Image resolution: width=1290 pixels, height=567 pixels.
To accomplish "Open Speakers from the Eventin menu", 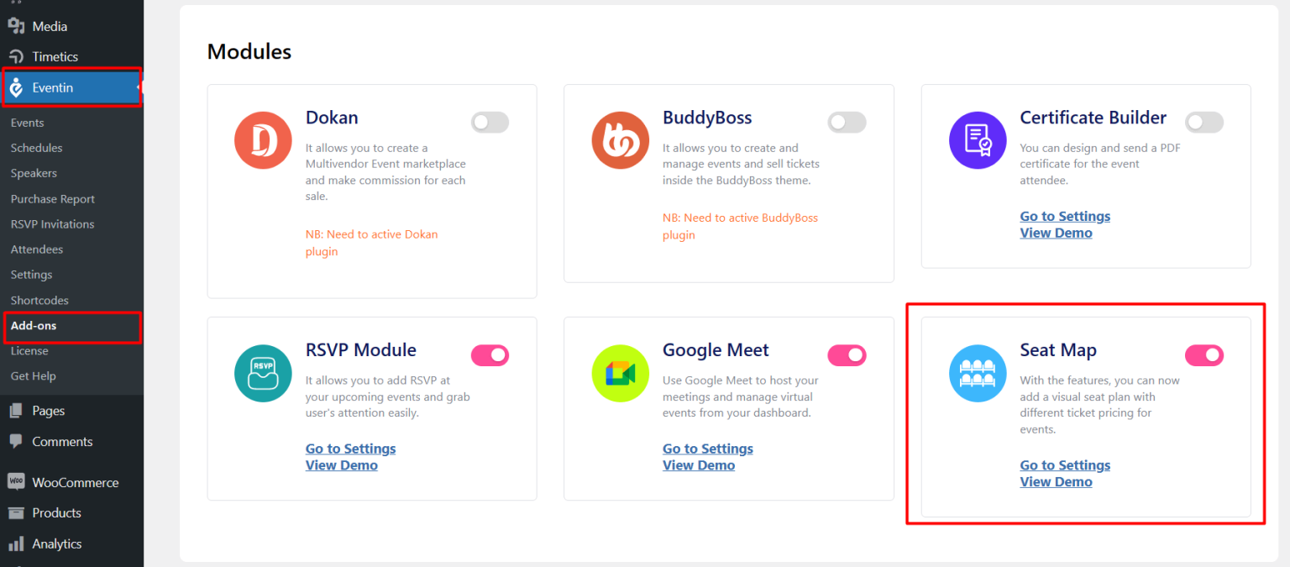I will 34,173.
